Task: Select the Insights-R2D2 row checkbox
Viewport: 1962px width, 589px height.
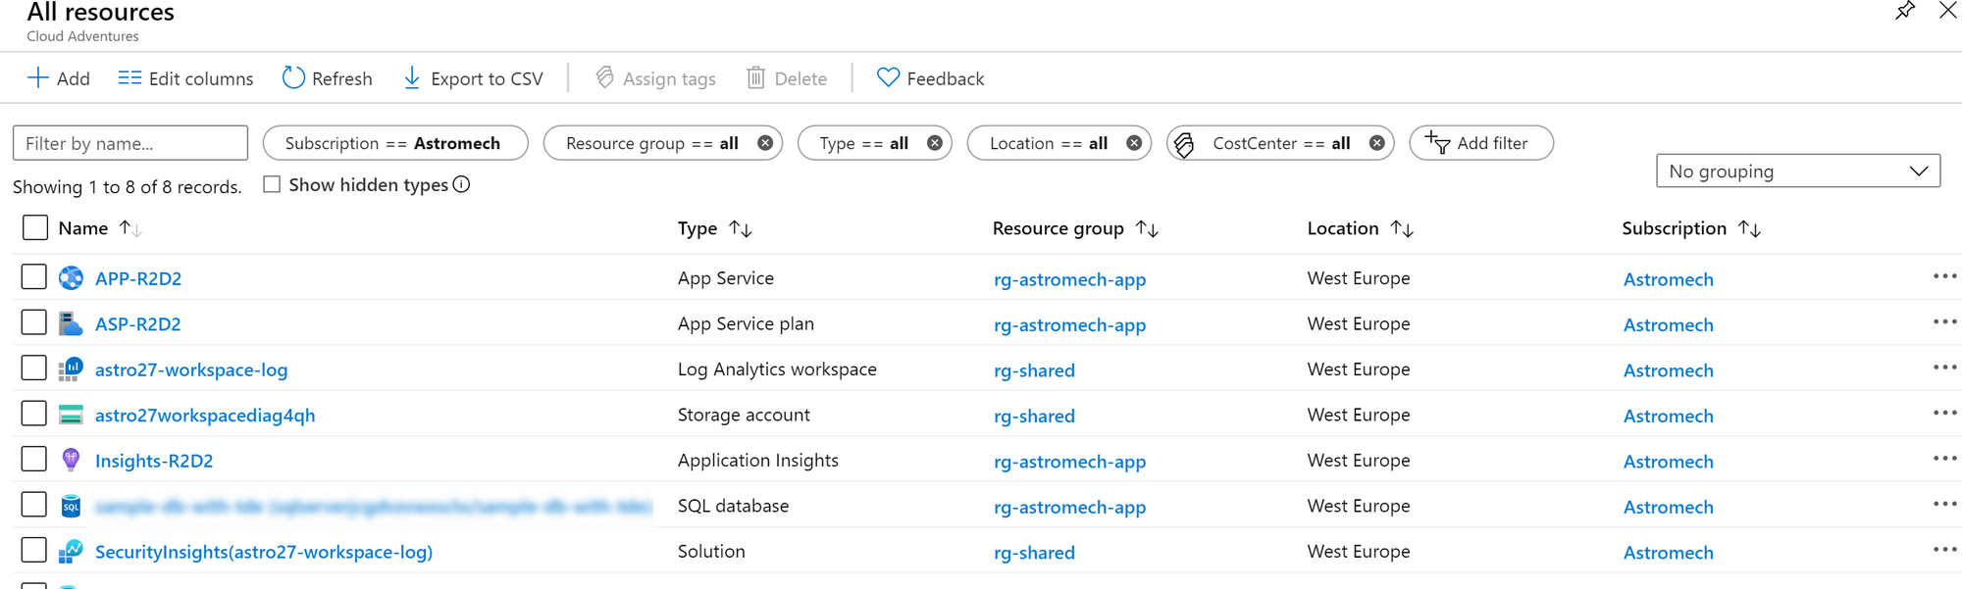Action: [x=34, y=460]
